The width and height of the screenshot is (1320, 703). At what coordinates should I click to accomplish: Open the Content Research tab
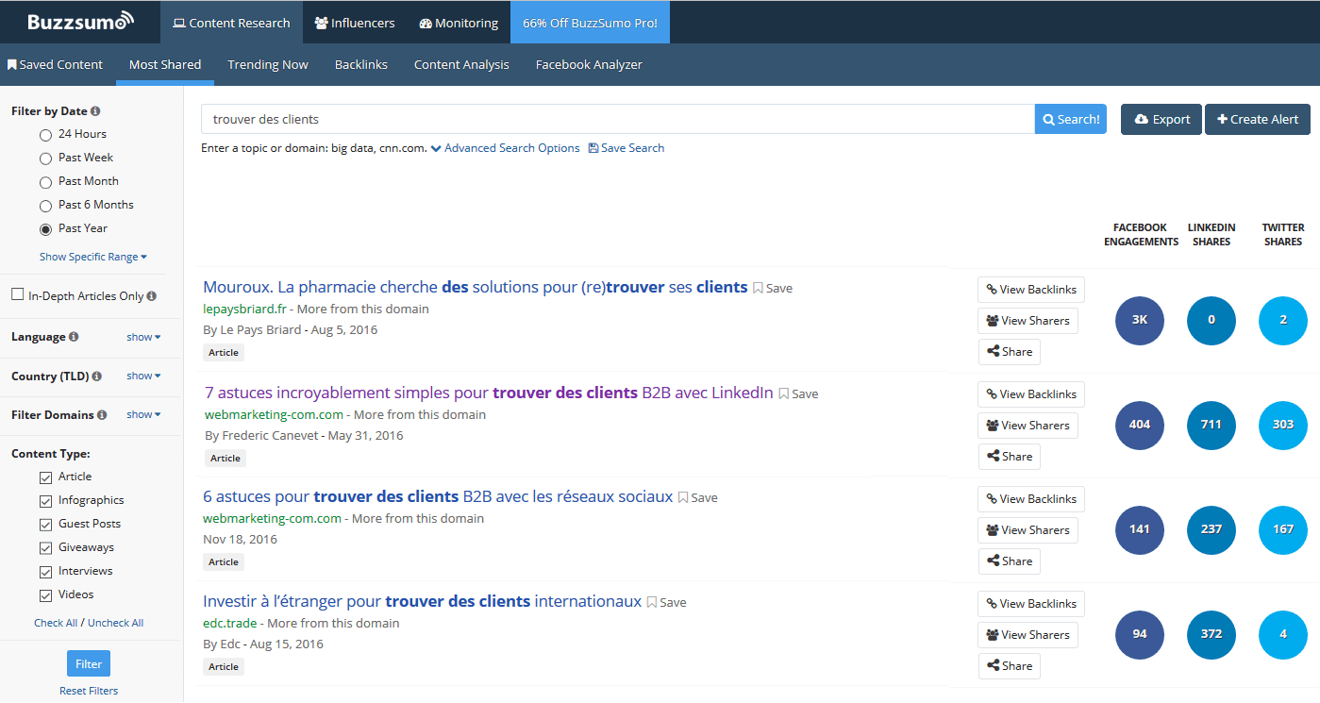click(231, 22)
